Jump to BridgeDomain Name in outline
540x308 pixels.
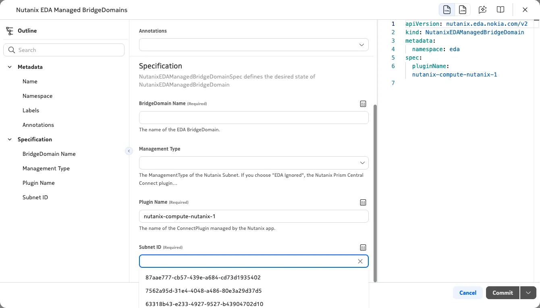[49, 154]
